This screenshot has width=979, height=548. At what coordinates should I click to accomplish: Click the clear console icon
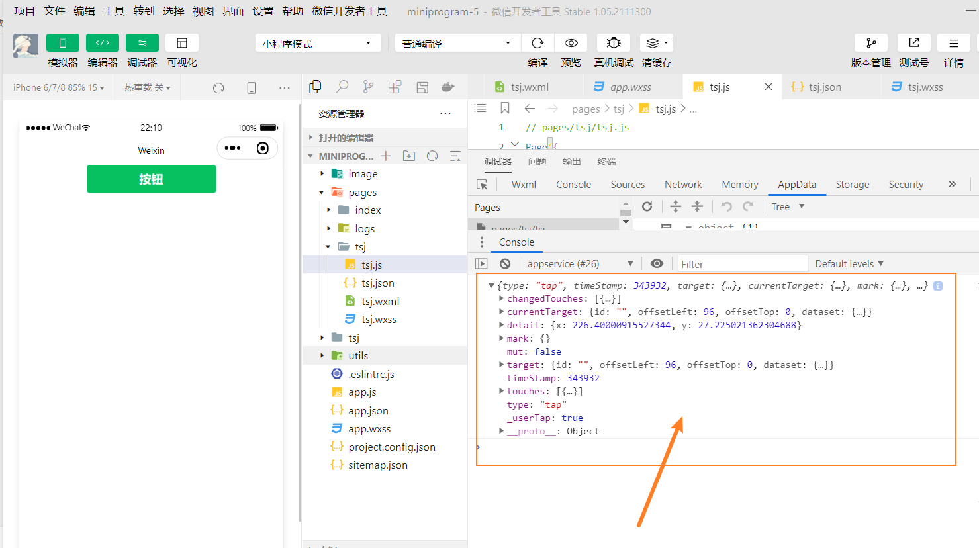(x=505, y=263)
